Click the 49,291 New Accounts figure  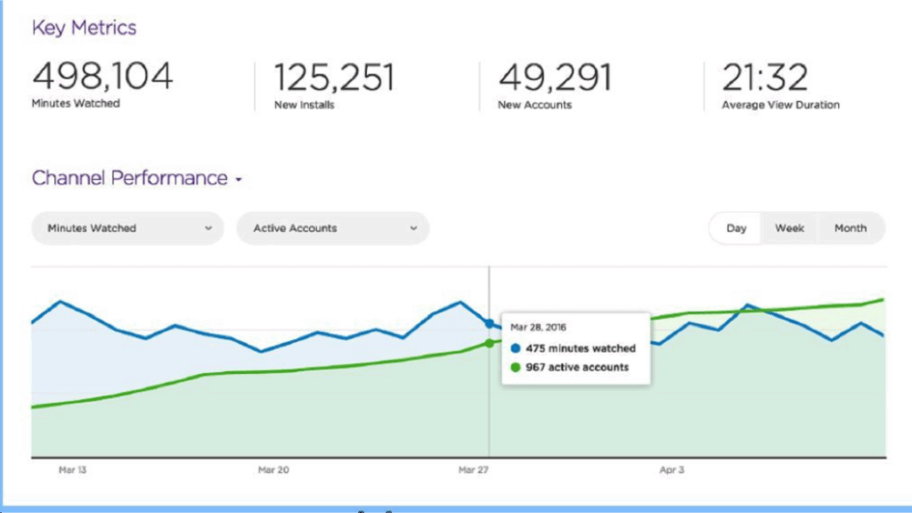[555, 78]
